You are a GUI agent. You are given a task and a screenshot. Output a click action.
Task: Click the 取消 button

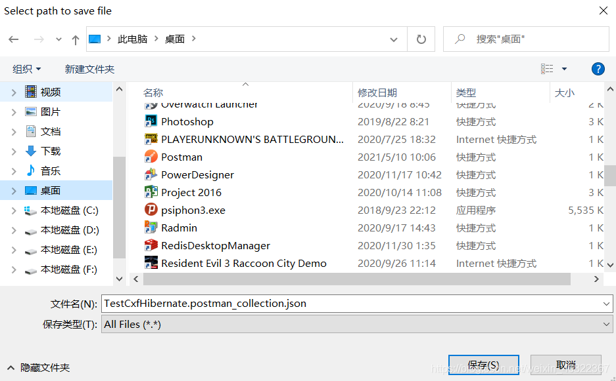pyautogui.click(x=566, y=365)
